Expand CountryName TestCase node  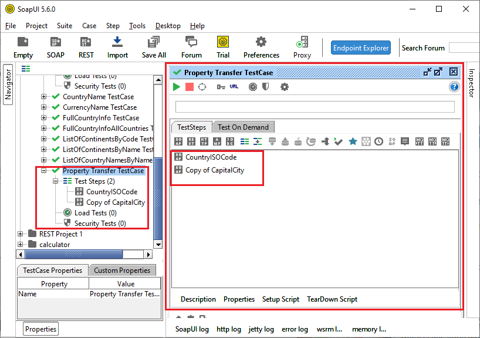[44, 97]
